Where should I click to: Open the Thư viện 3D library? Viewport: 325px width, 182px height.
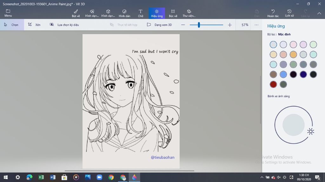click(x=189, y=13)
